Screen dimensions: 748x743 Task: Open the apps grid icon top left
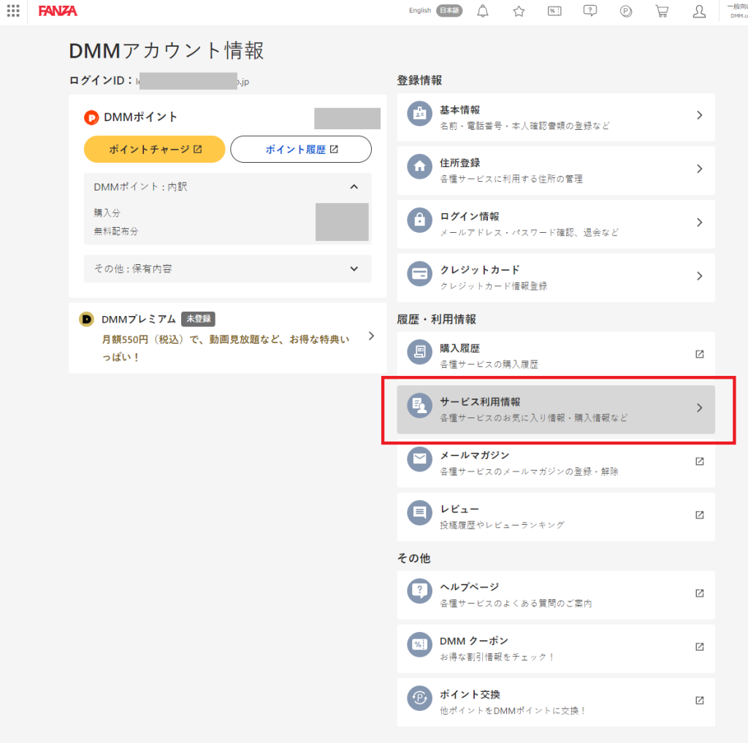point(12,11)
